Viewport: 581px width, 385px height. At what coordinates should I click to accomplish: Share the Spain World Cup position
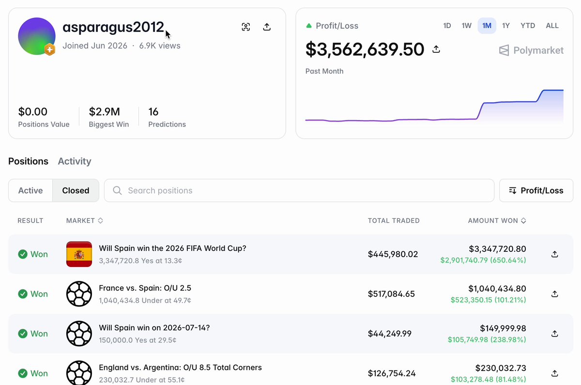coord(555,254)
